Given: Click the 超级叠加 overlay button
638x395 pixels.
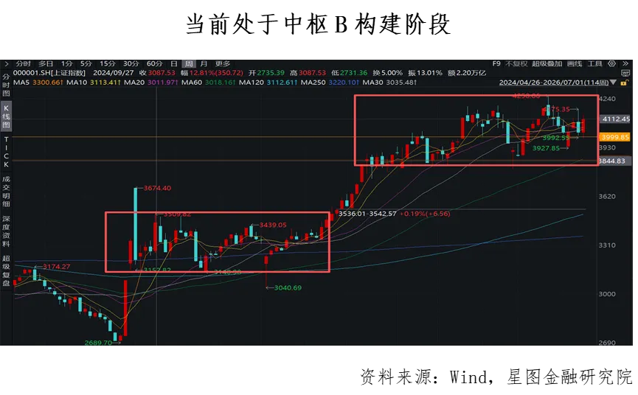Looking at the screenshot, I should [547, 64].
